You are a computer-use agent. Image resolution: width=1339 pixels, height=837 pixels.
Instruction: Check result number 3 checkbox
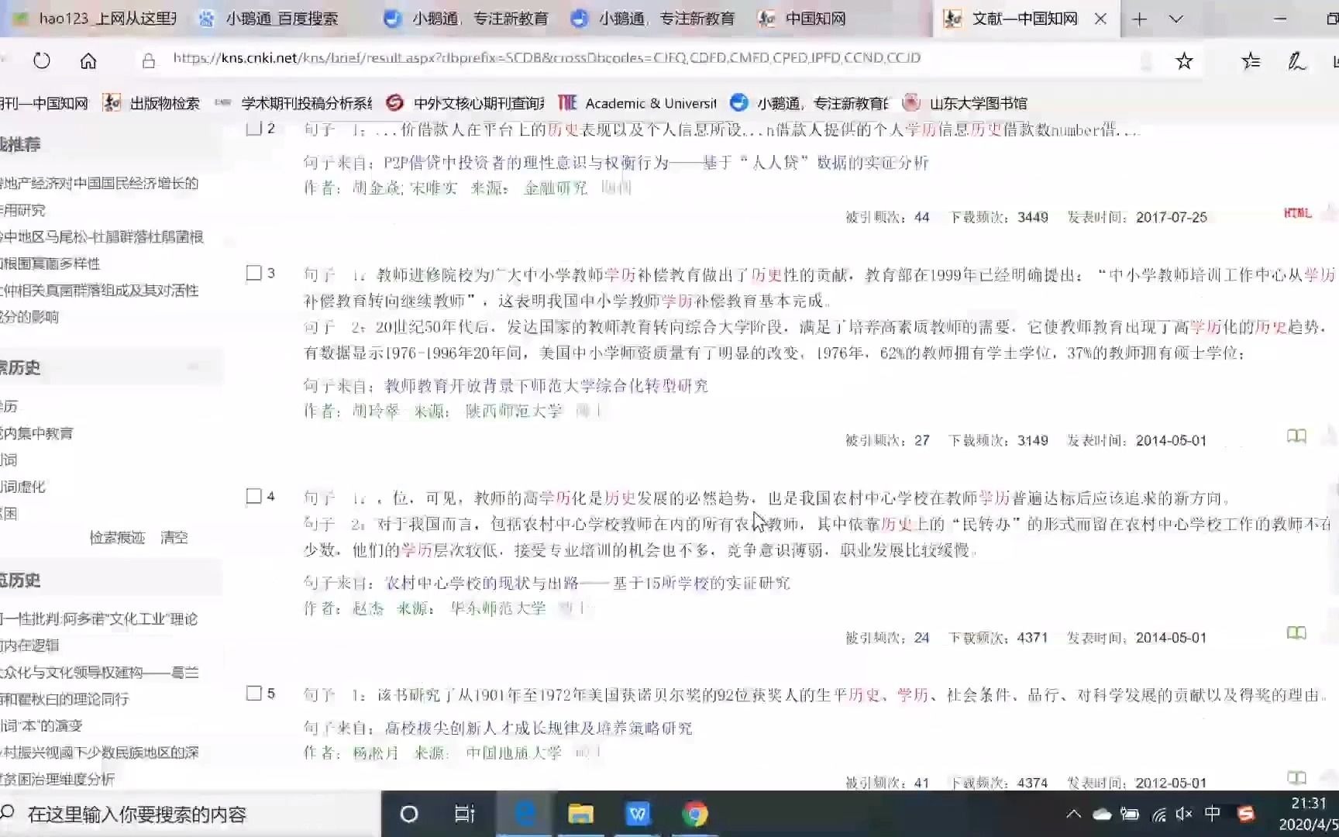(253, 273)
